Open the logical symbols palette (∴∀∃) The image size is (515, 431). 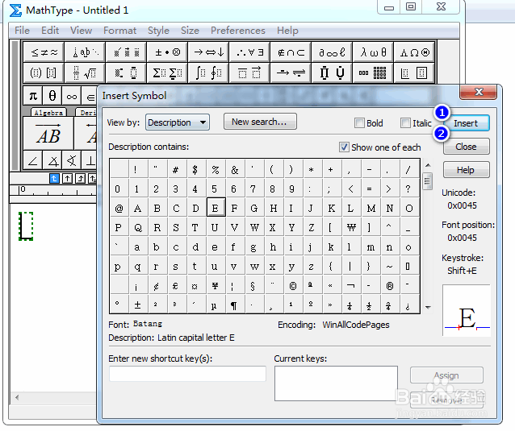click(249, 52)
